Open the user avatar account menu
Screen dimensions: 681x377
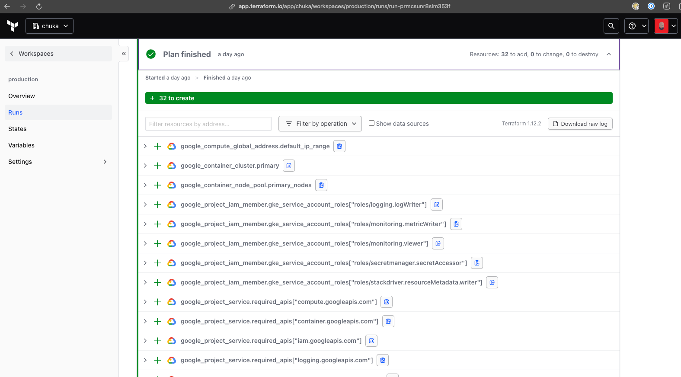pos(665,26)
